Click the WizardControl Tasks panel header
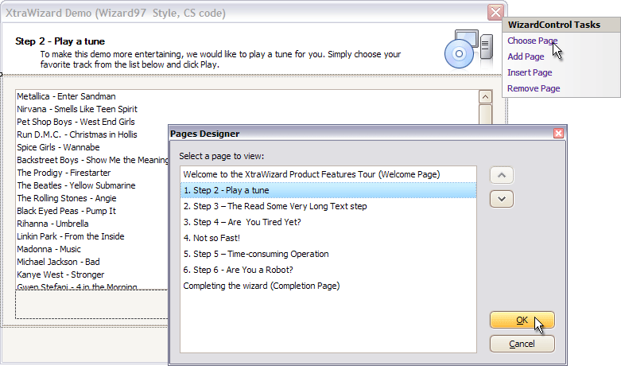This screenshot has height=366, width=621. (x=561, y=25)
